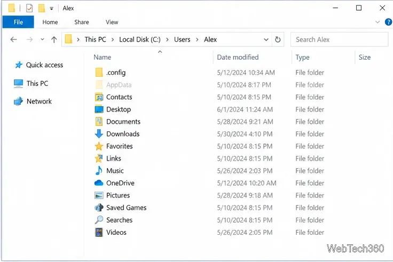Select the Downloads folder name
The height and width of the screenshot is (262, 393).
(123, 134)
